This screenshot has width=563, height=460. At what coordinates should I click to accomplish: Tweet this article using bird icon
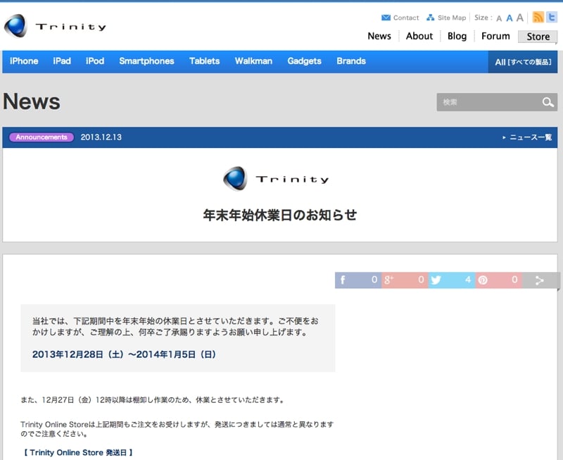click(436, 280)
